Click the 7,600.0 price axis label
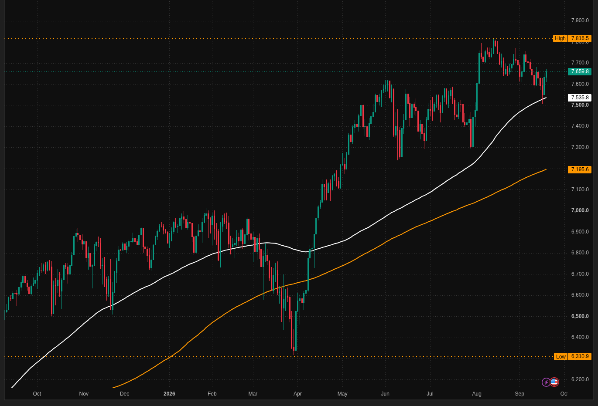 tap(580, 84)
